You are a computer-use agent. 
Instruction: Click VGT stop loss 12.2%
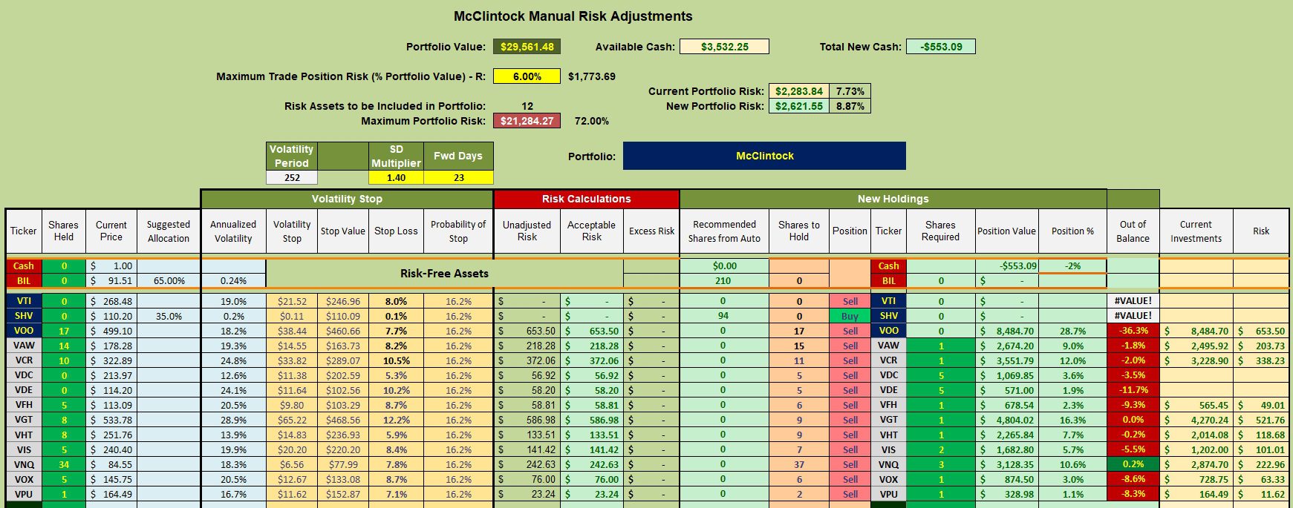pyautogui.click(x=396, y=420)
